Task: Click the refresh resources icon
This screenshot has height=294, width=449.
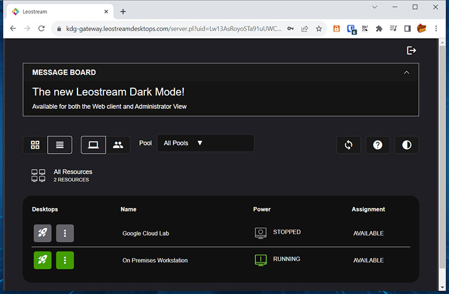Action: [x=349, y=145]
